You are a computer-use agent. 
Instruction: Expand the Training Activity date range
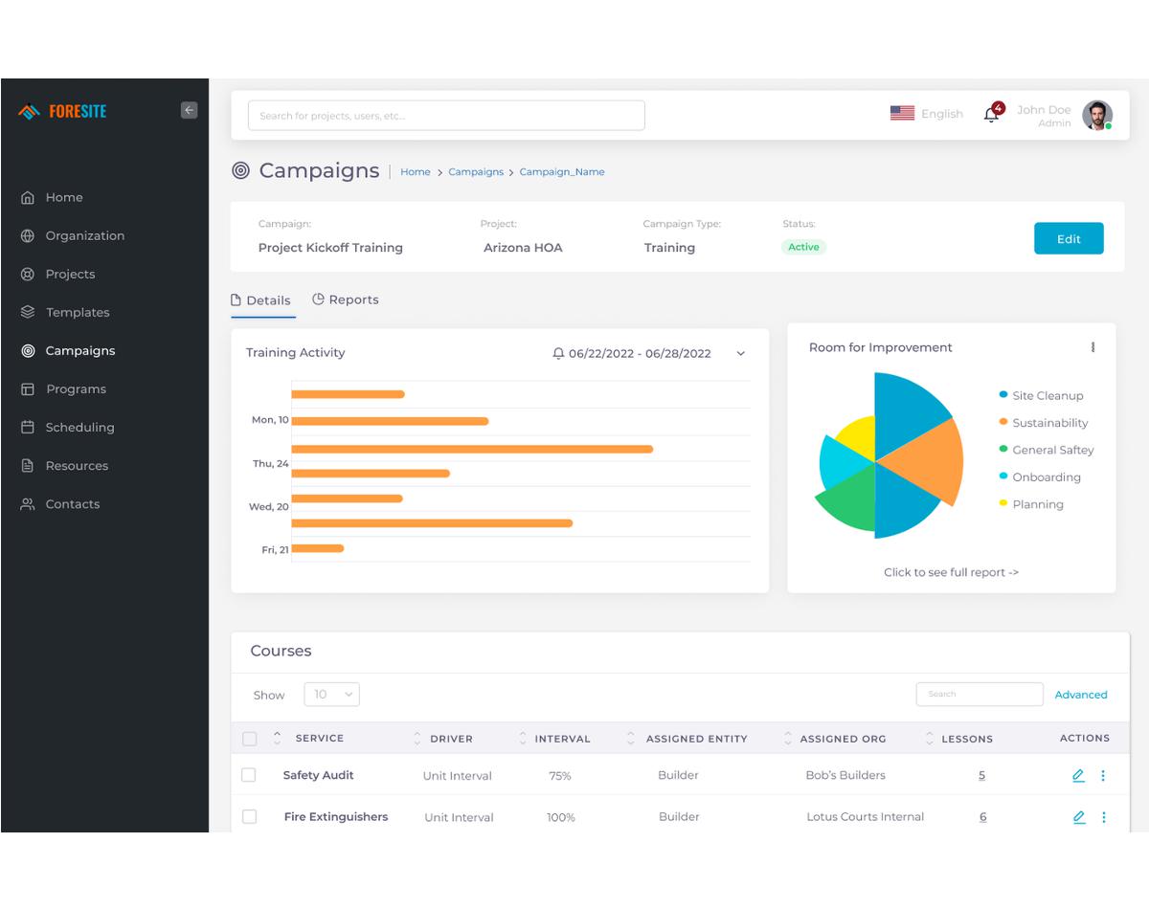[x=740, y=354]
